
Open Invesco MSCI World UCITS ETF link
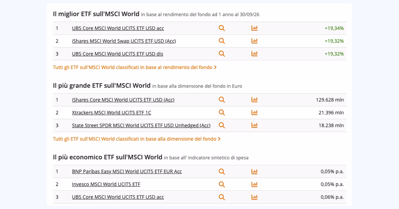click(106, 184)
